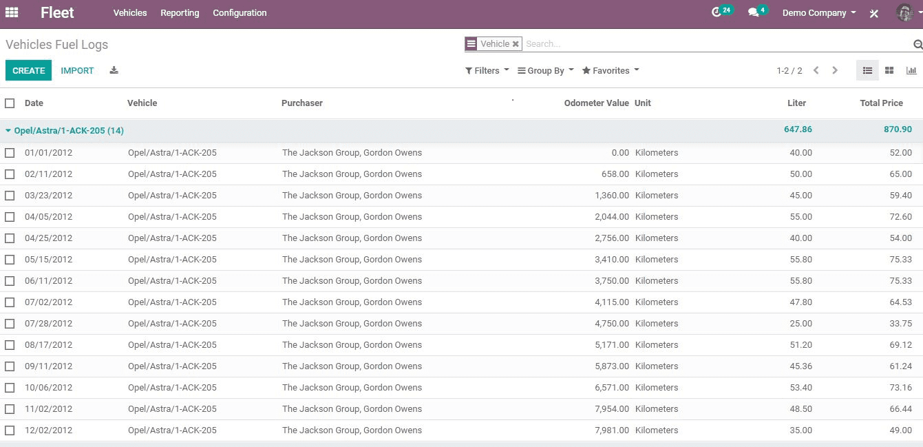This screenshot has width=923, height=447.
Task: Click the debug tools wrench icon
Action: (874, 13)
